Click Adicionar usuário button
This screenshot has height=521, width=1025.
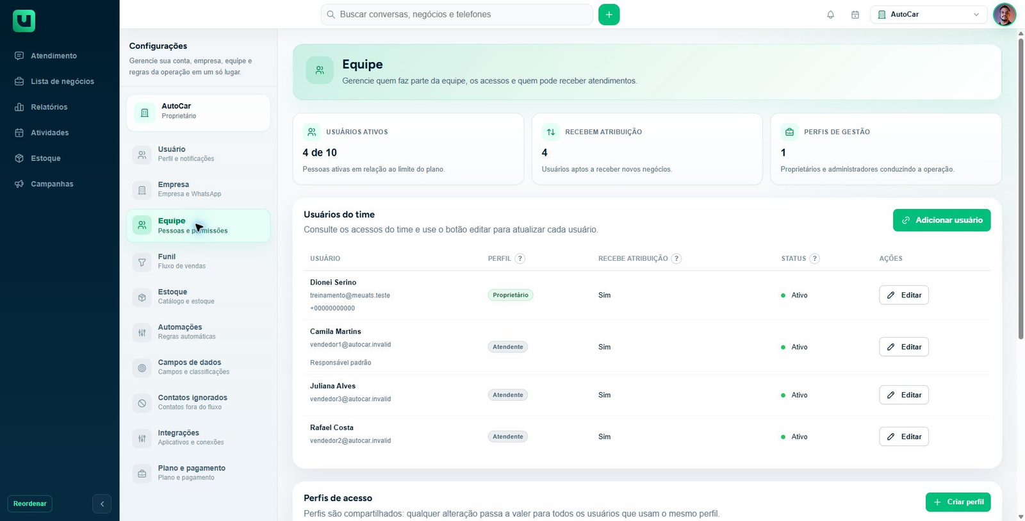pos(942,220)
